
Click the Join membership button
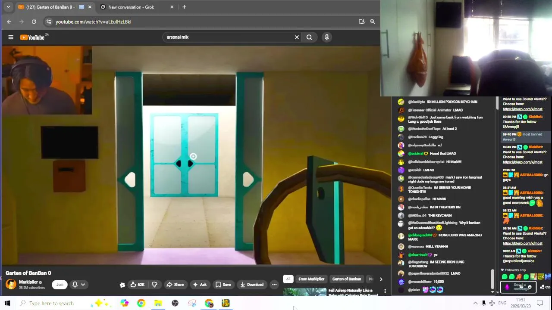60,284
